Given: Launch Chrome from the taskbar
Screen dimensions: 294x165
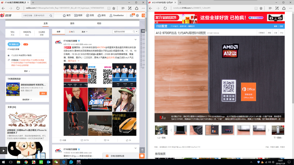Looking at the screenshot, I should pyautogui.click(x=26, y=162).
